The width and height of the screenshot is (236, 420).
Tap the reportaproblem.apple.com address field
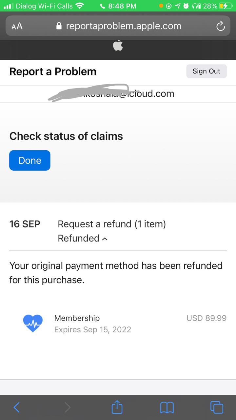[x=118, y=26]
